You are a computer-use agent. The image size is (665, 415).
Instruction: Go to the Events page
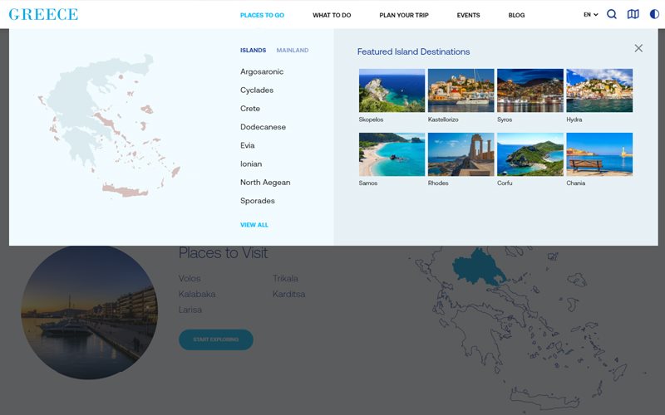(468, 15)
